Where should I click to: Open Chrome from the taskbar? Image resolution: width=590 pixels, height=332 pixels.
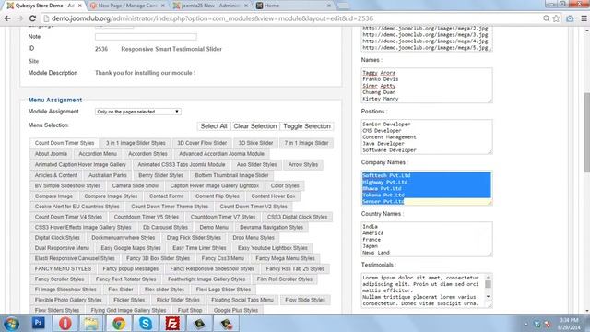119,324
